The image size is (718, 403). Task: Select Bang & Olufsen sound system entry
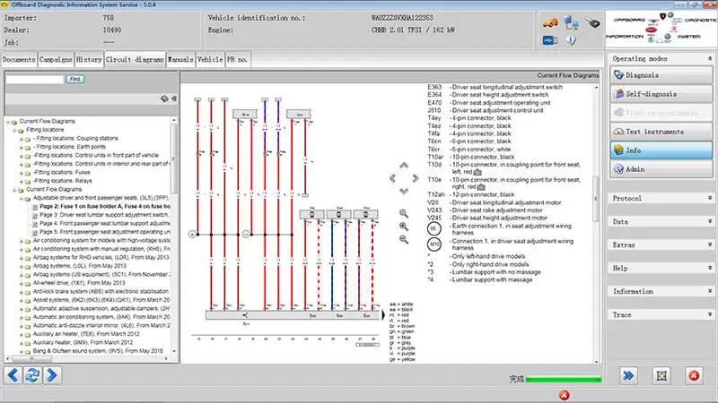pos(98,351)
